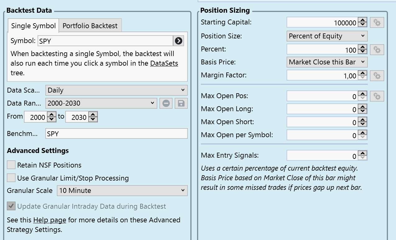This screenshot has width=396, height=240.
Task: Switch to the Portfolio Backtest tab
Action: tap(90, 26)
